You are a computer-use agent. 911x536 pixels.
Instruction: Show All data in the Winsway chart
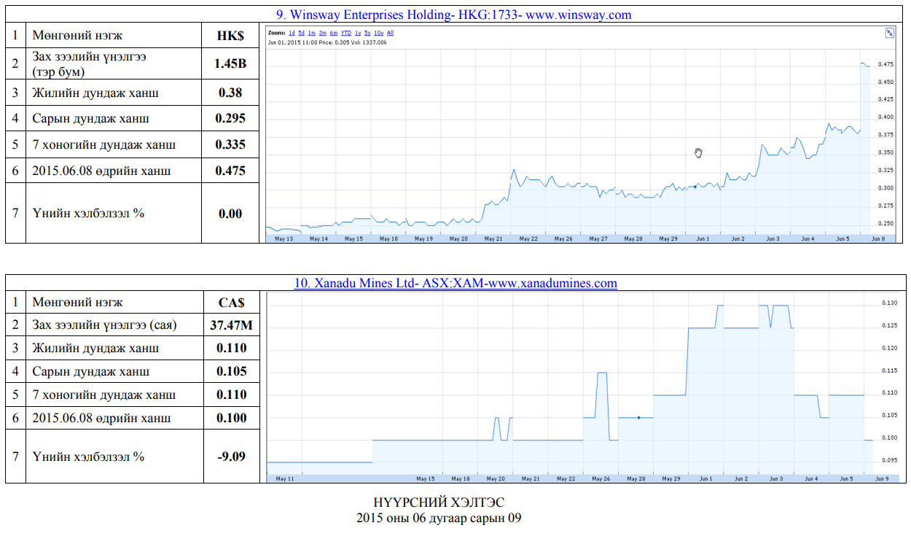coord(391,33)
